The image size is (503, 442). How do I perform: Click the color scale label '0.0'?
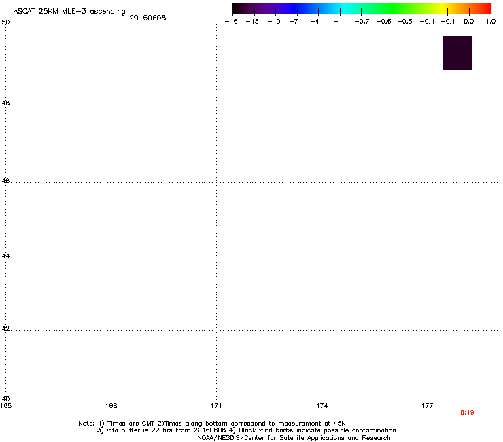[x=469, y=22]
